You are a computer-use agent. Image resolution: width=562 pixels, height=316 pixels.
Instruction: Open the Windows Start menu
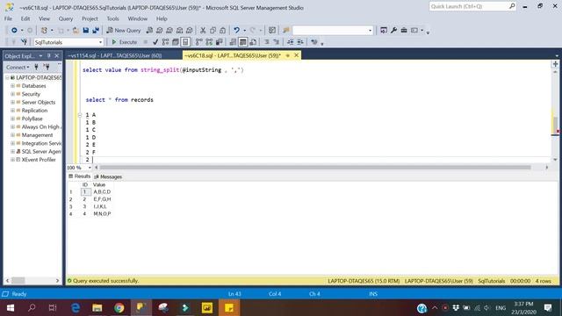10,307
